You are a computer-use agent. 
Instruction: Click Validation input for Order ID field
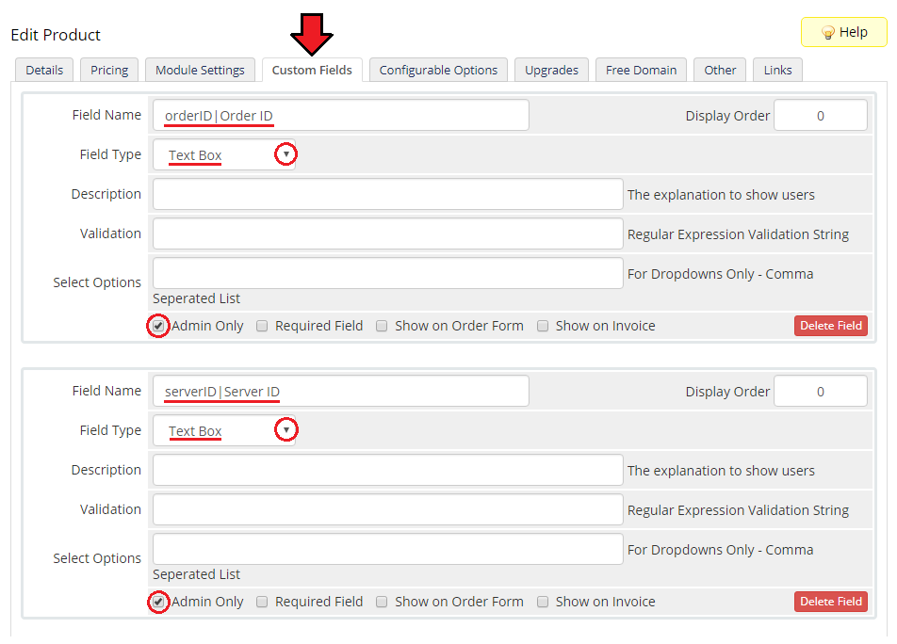(388, 233)
